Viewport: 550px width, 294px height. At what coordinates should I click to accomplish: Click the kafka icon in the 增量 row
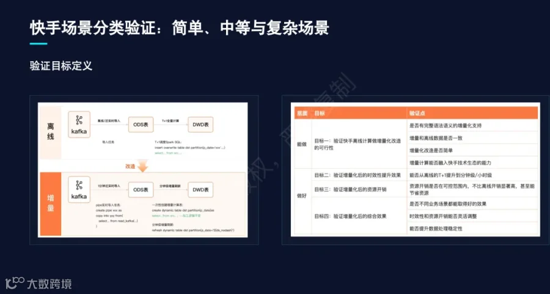79,189
